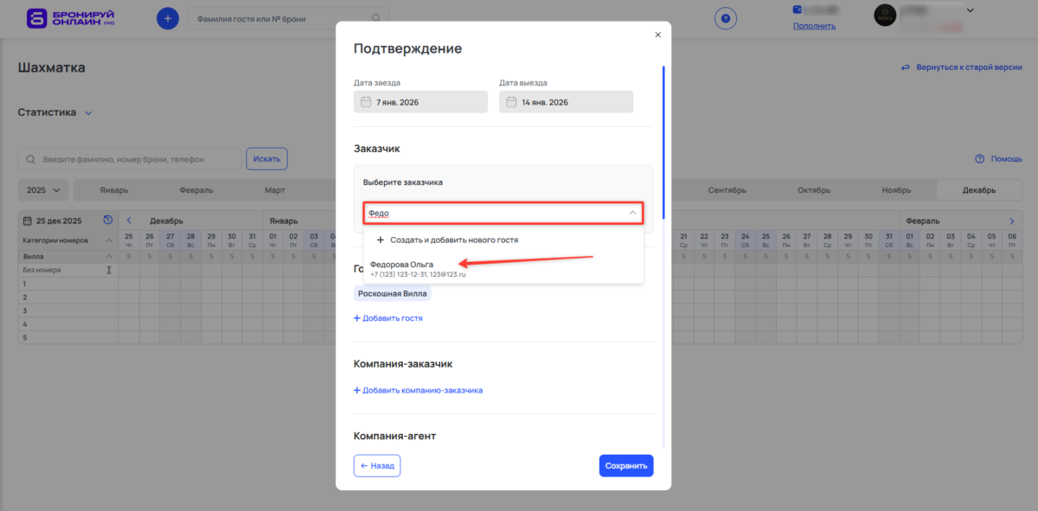Switch to the Декабрь month tab
This screenshot has height=511, width=1038.
[x=978, y=189]
